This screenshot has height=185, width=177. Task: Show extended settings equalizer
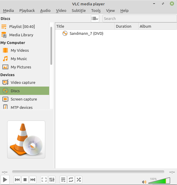tap(52, 180)
